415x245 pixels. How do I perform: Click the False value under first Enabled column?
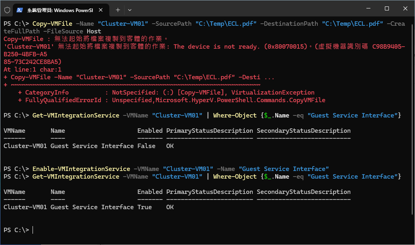click(x=146, y=146)
